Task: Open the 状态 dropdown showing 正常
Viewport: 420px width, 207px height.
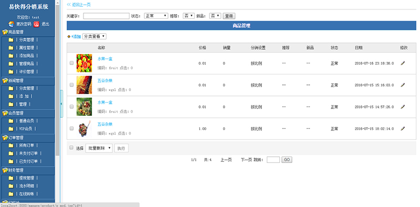Action: tap(156, 16)
